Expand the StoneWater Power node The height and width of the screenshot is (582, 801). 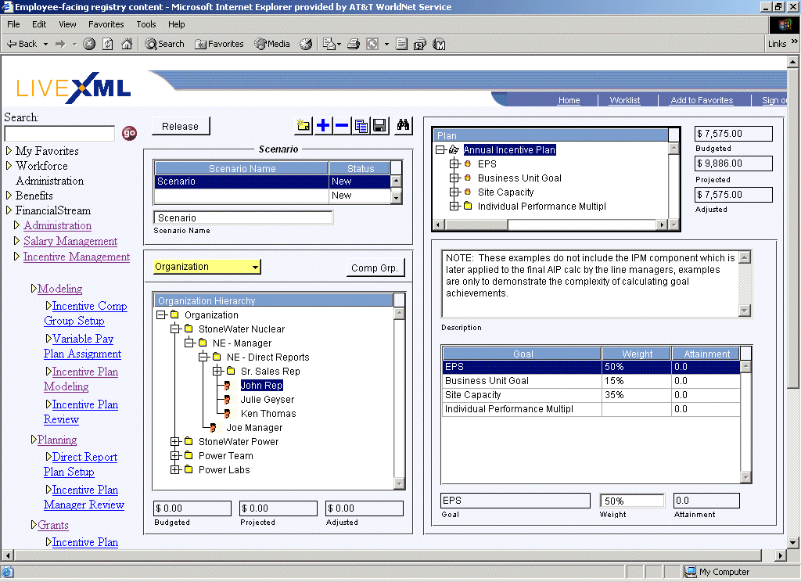pos(175,441)
